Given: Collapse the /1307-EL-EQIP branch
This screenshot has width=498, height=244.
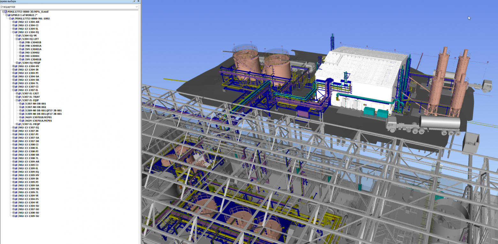Looking at the screenshot, I should pyautogui.click(x=17, y=100).
